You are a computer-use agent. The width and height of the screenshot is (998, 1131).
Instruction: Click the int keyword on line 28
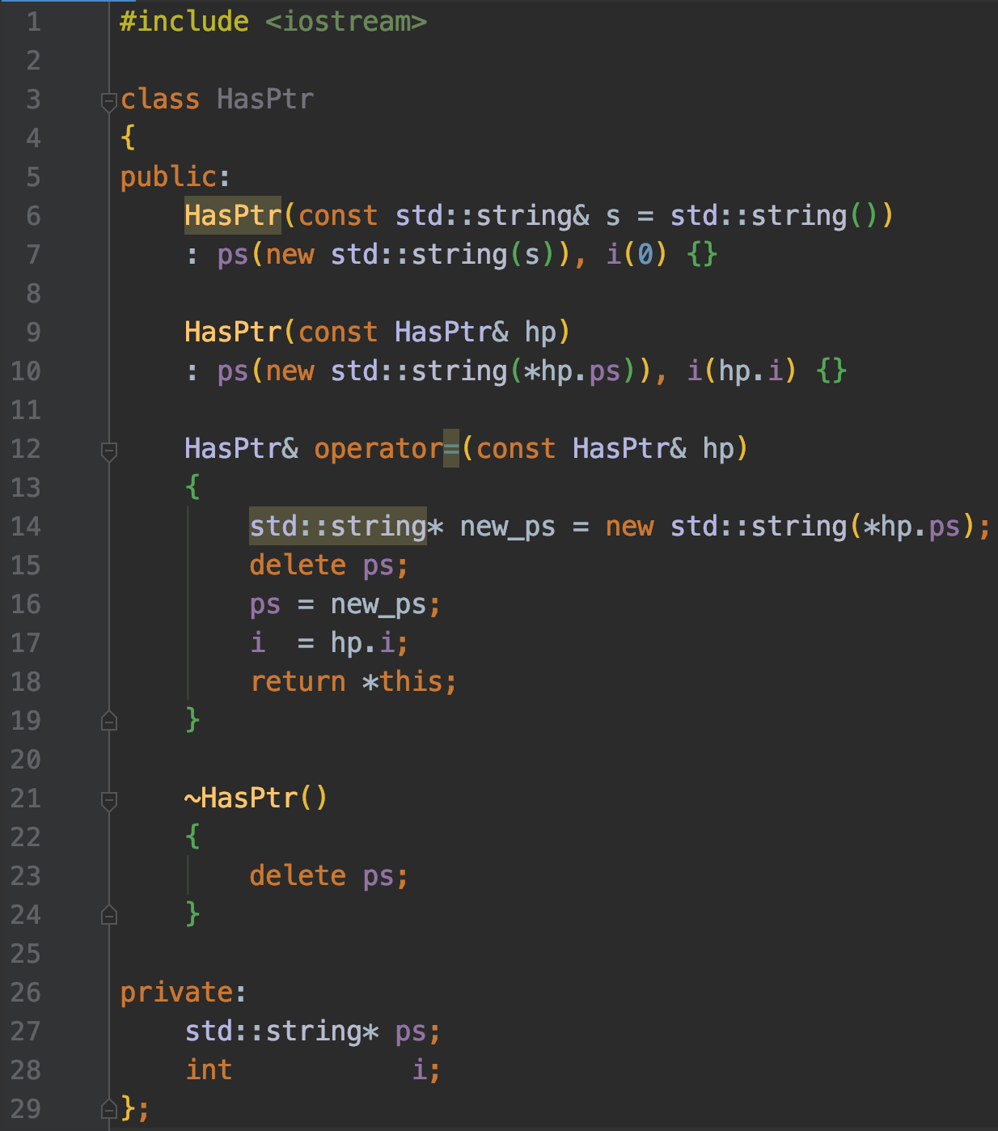point(209,1070)
